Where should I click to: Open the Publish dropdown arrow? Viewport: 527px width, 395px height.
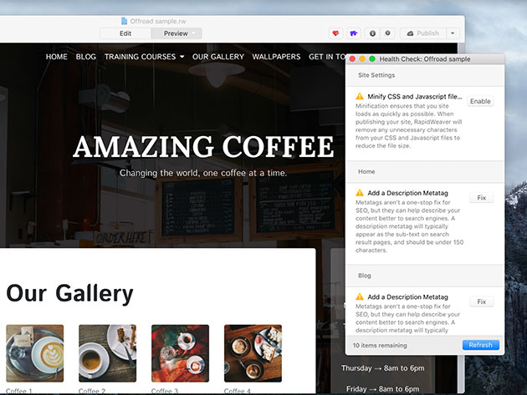[x=453, y=33]
